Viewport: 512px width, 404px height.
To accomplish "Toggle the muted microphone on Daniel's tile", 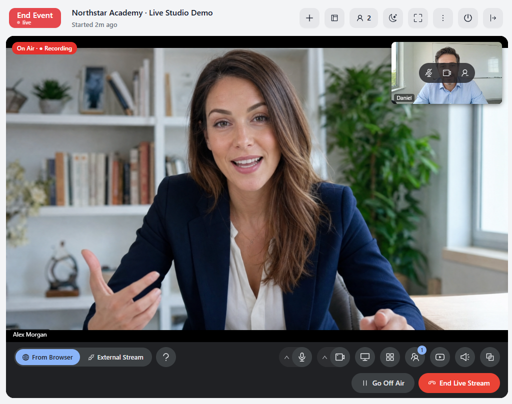I will click(428, 73).
